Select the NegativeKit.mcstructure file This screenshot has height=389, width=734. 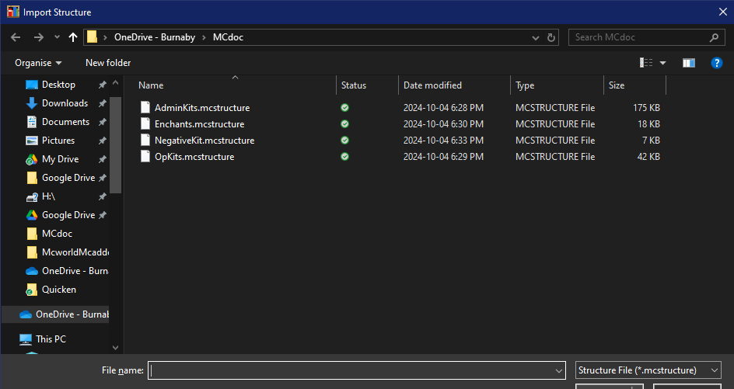204,141
